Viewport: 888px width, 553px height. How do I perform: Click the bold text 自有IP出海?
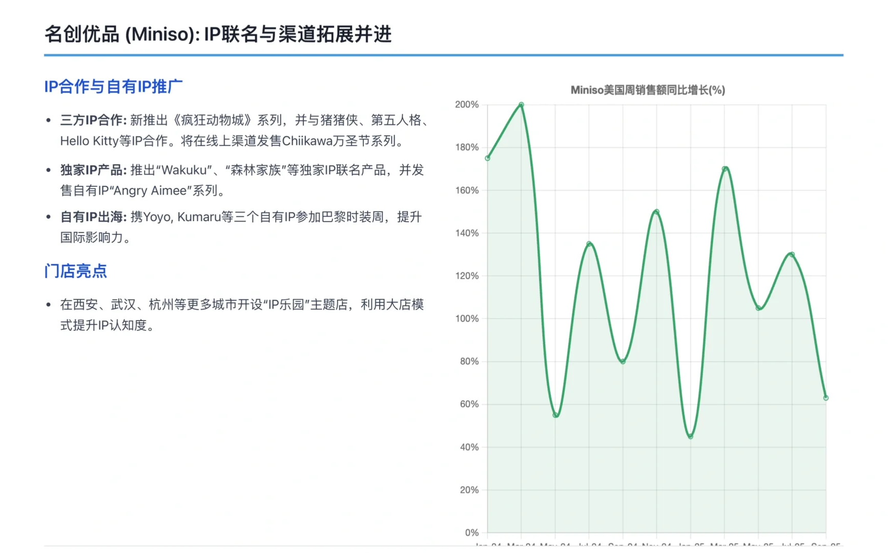(x=92, y=217)
